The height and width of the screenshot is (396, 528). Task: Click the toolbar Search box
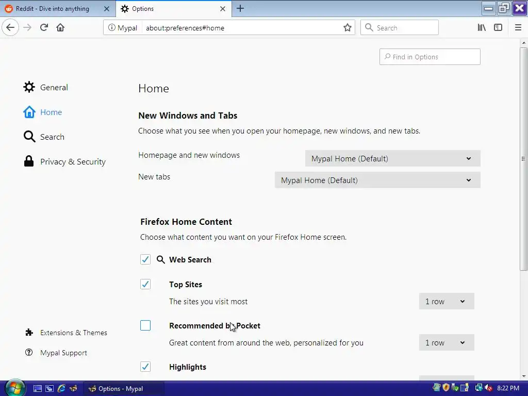(x=400, y=27)
